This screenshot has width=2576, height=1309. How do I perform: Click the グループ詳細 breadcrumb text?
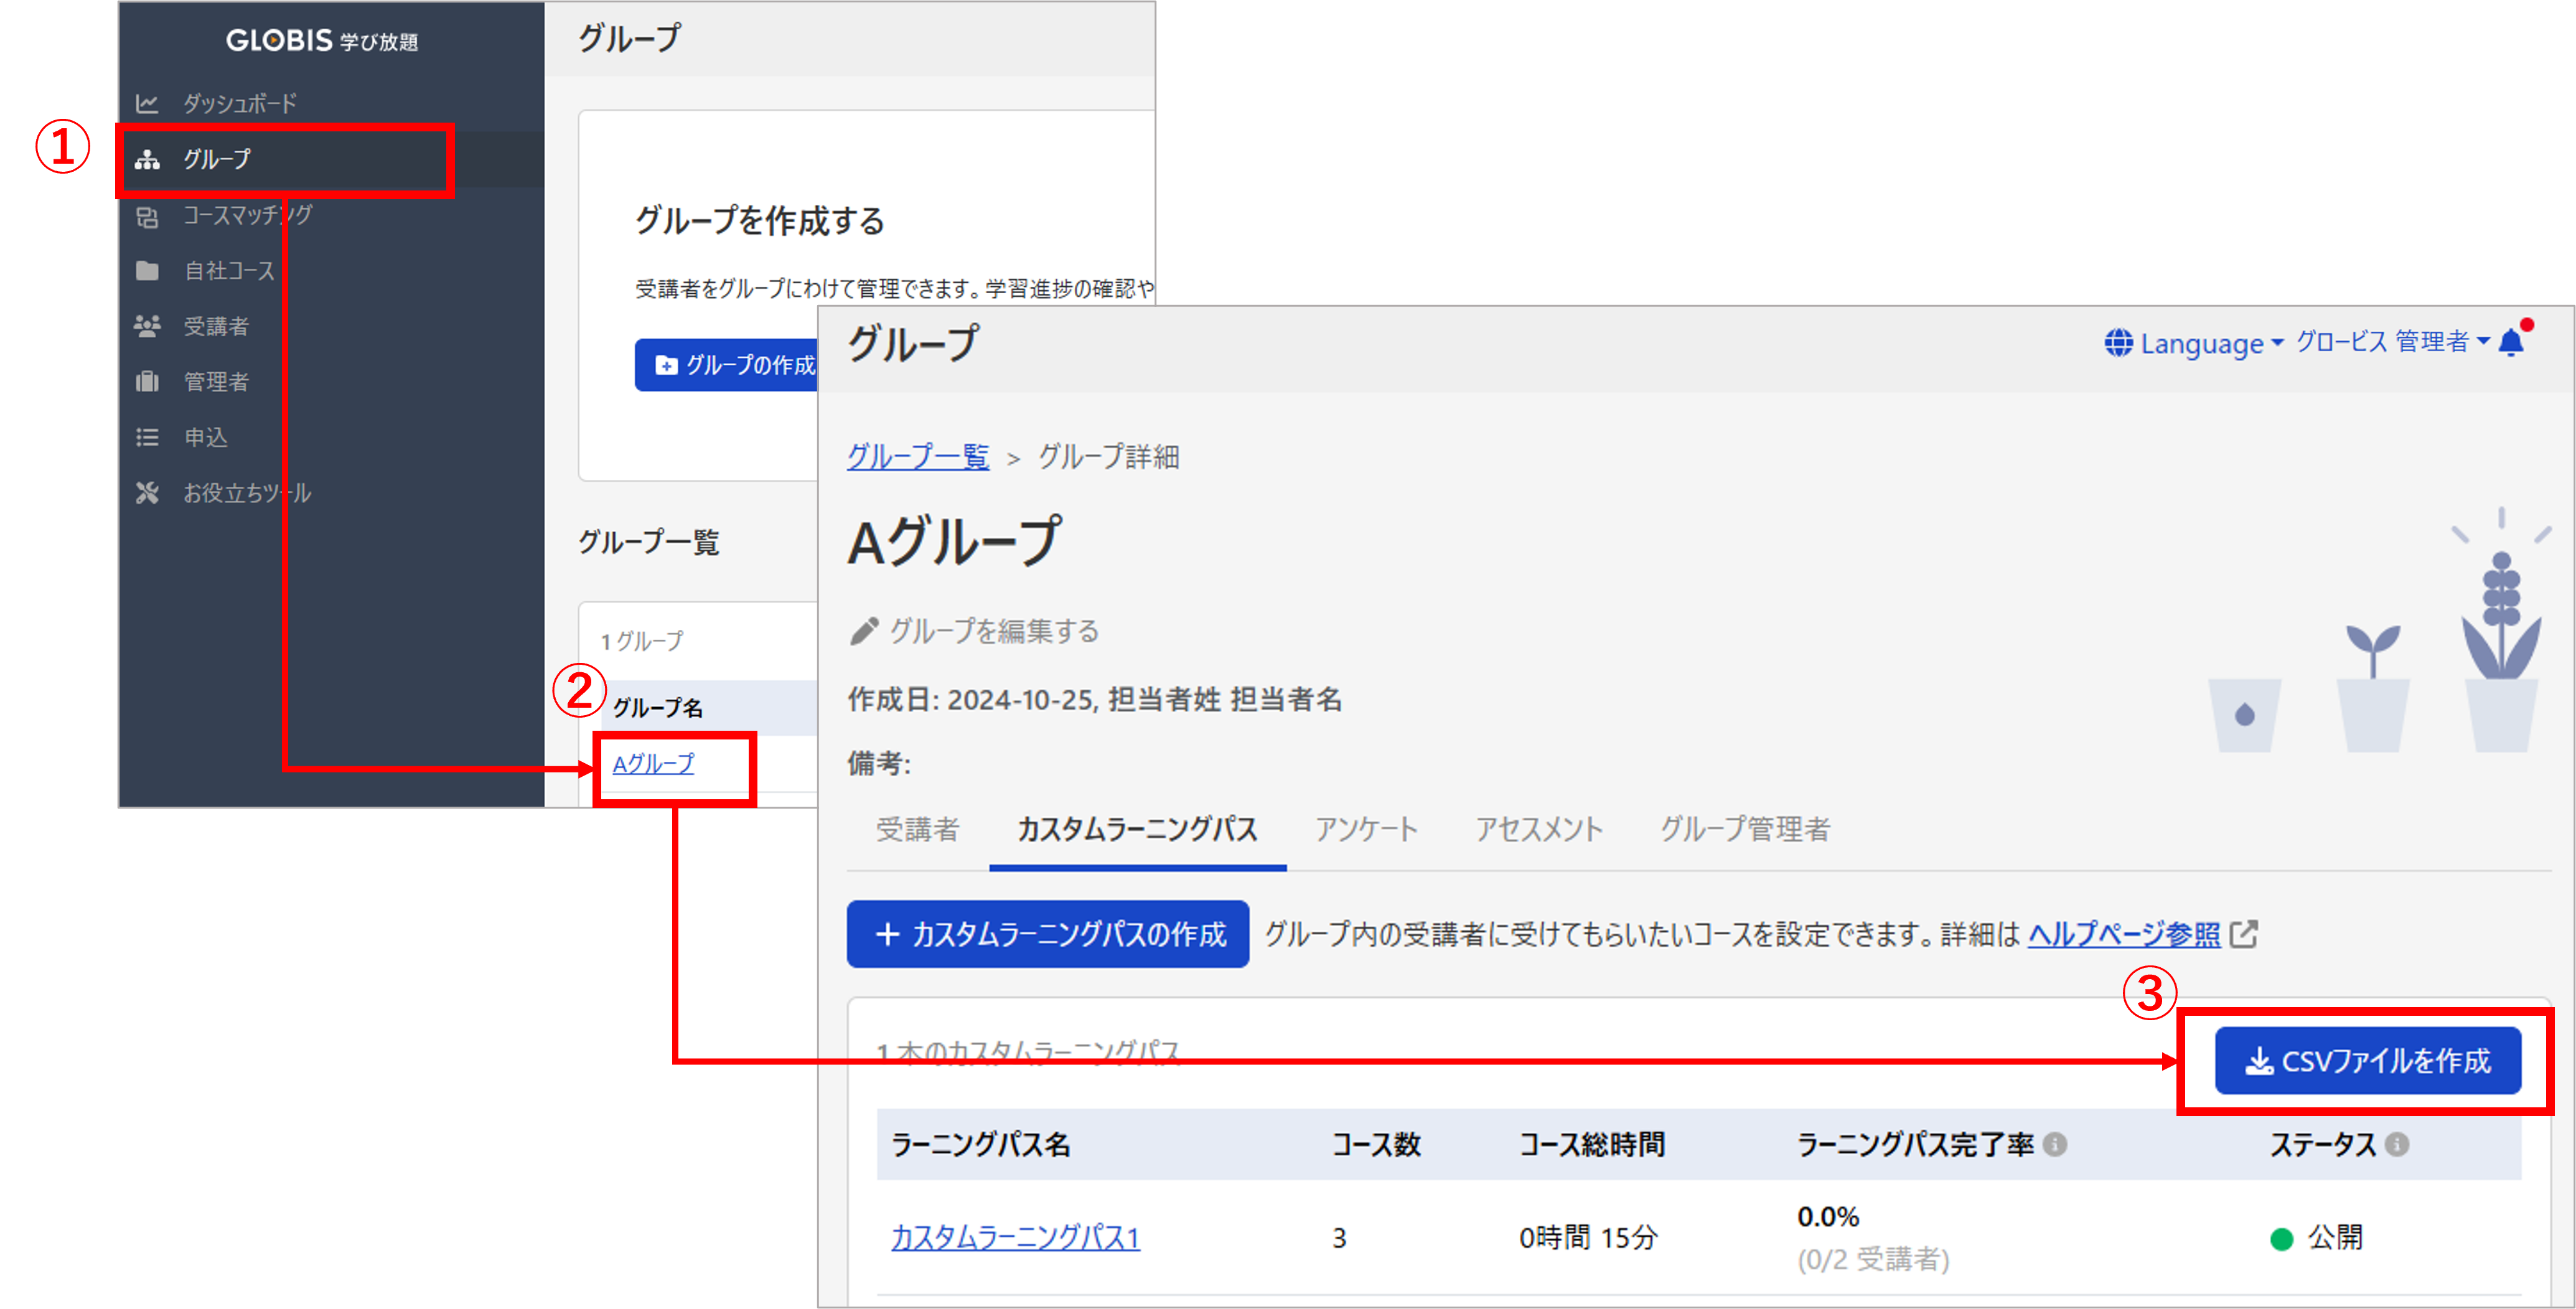[x=1109, y=457]
